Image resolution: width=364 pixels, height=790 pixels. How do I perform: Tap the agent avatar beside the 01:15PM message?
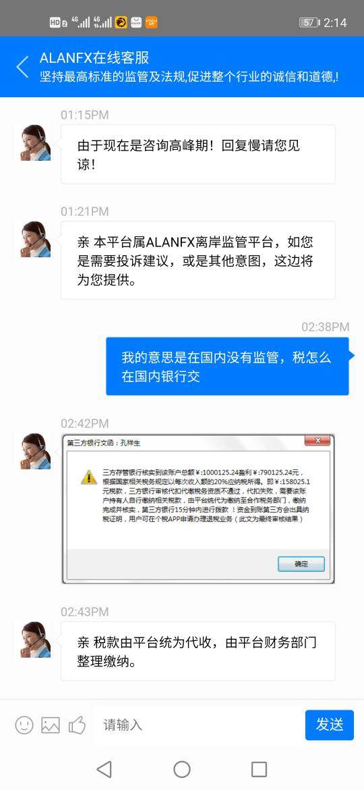pyautogui.click(x=35, y=142)
